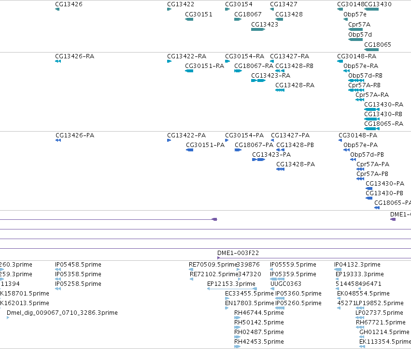The height and width of the screenshot is (349, 411).
Task: Select the IP05258.5prime EST label
Action: pos(78,284)
